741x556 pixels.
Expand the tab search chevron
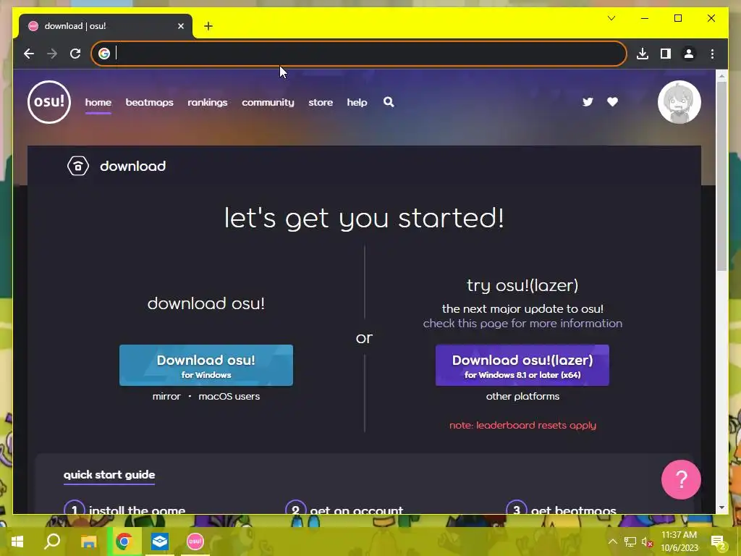(611, 18)
